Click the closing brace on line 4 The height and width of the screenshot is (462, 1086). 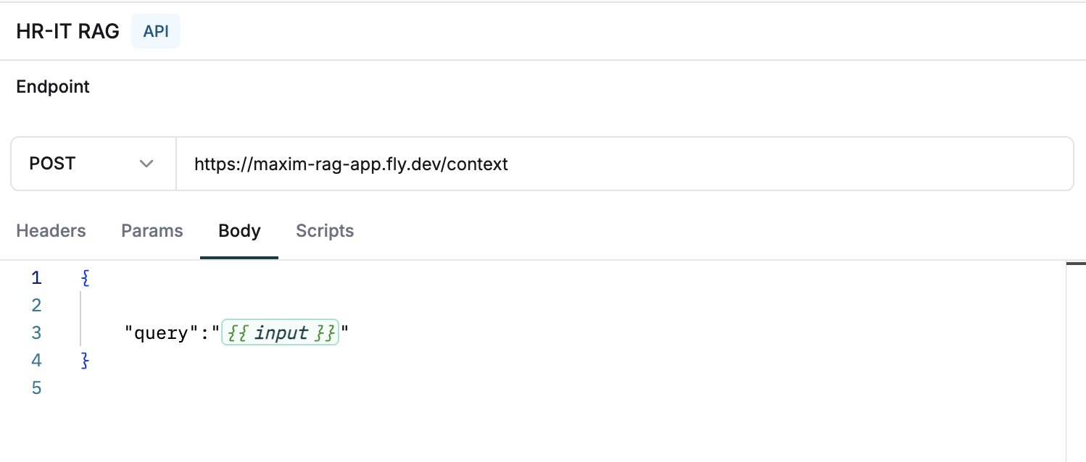[x=85, y=360]
